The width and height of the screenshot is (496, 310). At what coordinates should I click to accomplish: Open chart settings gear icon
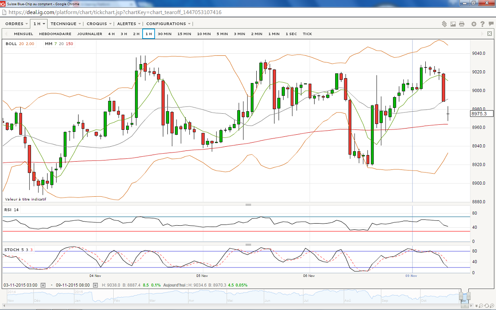[x=474, y=24]
